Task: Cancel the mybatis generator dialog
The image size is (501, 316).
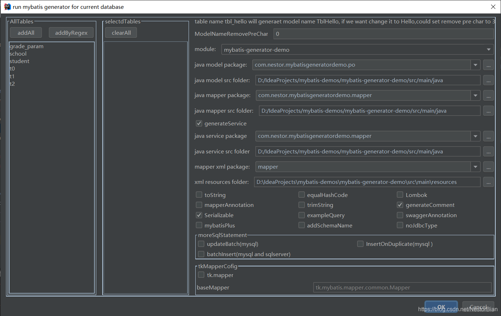Action: pyautogui.click(x=478, y=307)
